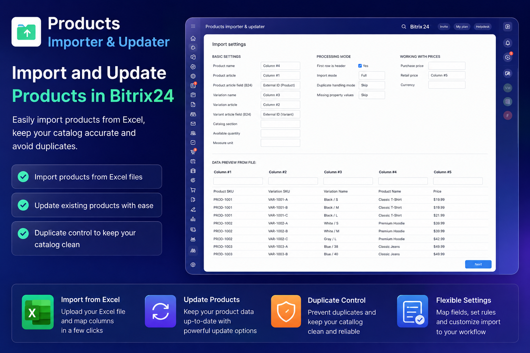Open the Variation name column dropdown
The image size is (530, 353).
(x=280, y=95)
